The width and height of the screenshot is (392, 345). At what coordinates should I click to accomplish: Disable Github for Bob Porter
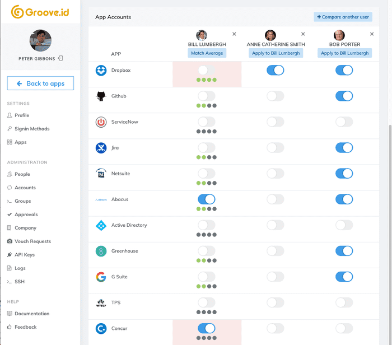pyautogui.click(x=344, y=96)
